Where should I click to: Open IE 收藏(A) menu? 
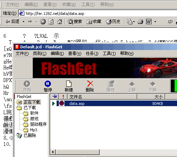tap(69, 5)
